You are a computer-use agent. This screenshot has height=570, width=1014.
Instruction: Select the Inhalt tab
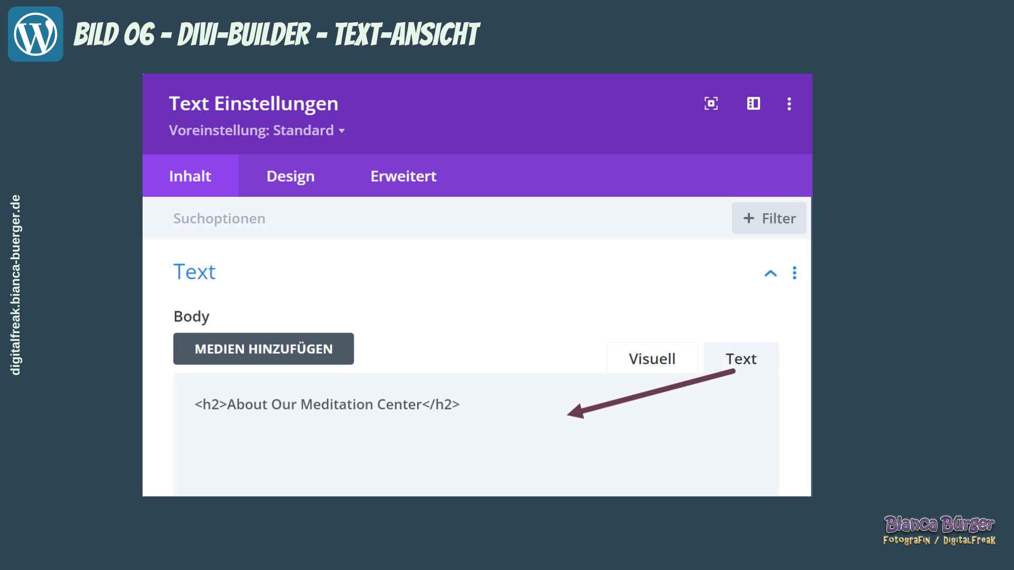pyautogui.click(x=190, y=176)
